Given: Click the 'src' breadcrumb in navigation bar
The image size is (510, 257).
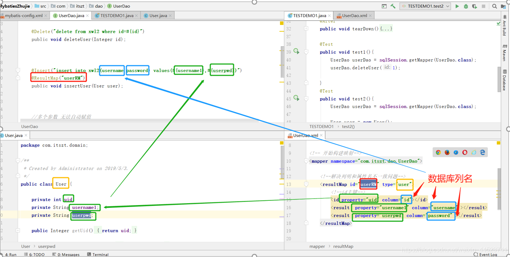Looking at the screenshot, I should 40,6.
